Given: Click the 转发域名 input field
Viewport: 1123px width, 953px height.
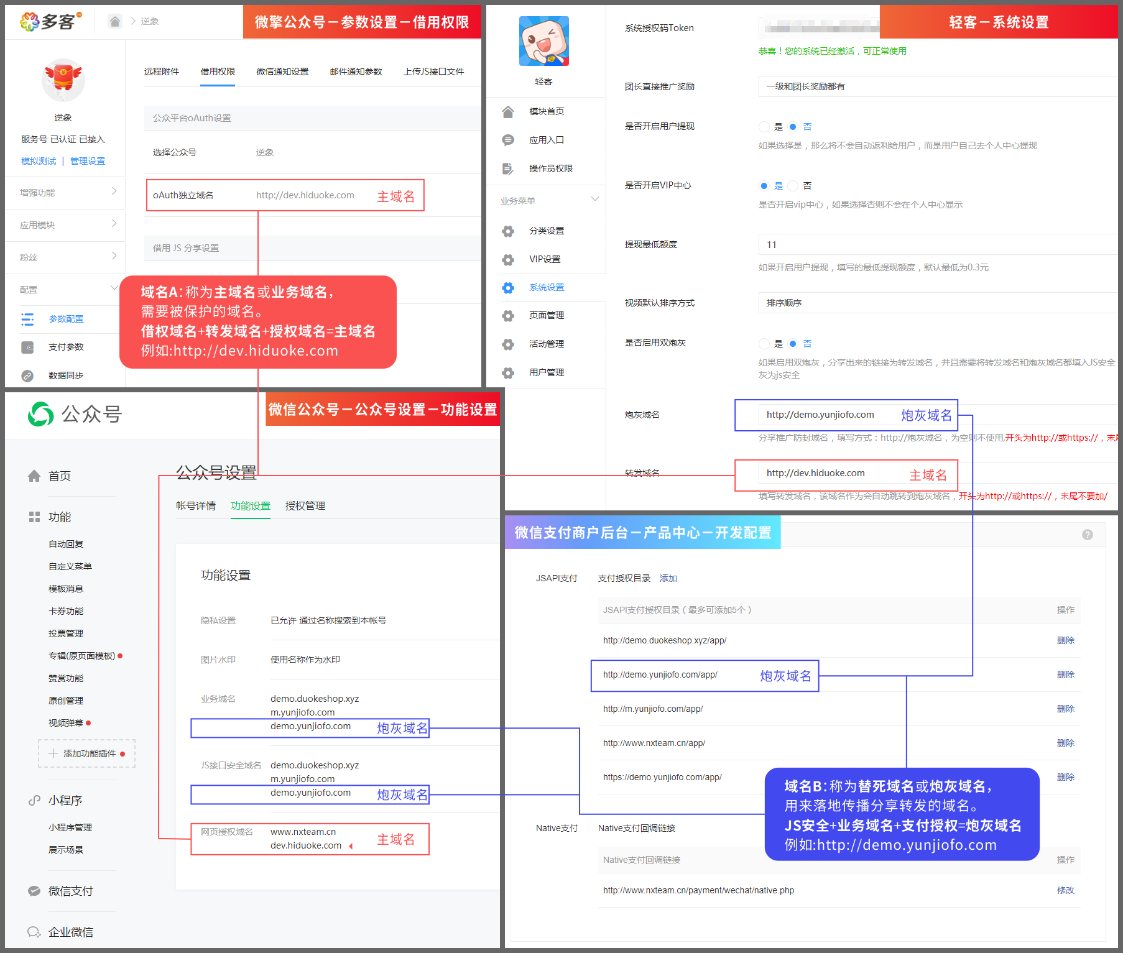Looking at the screenshot, I should (938, 473).
